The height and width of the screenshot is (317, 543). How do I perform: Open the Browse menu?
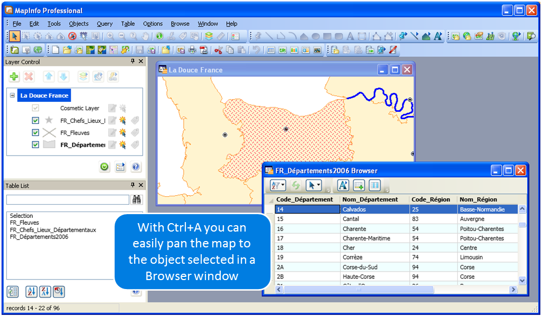(180, 24)
